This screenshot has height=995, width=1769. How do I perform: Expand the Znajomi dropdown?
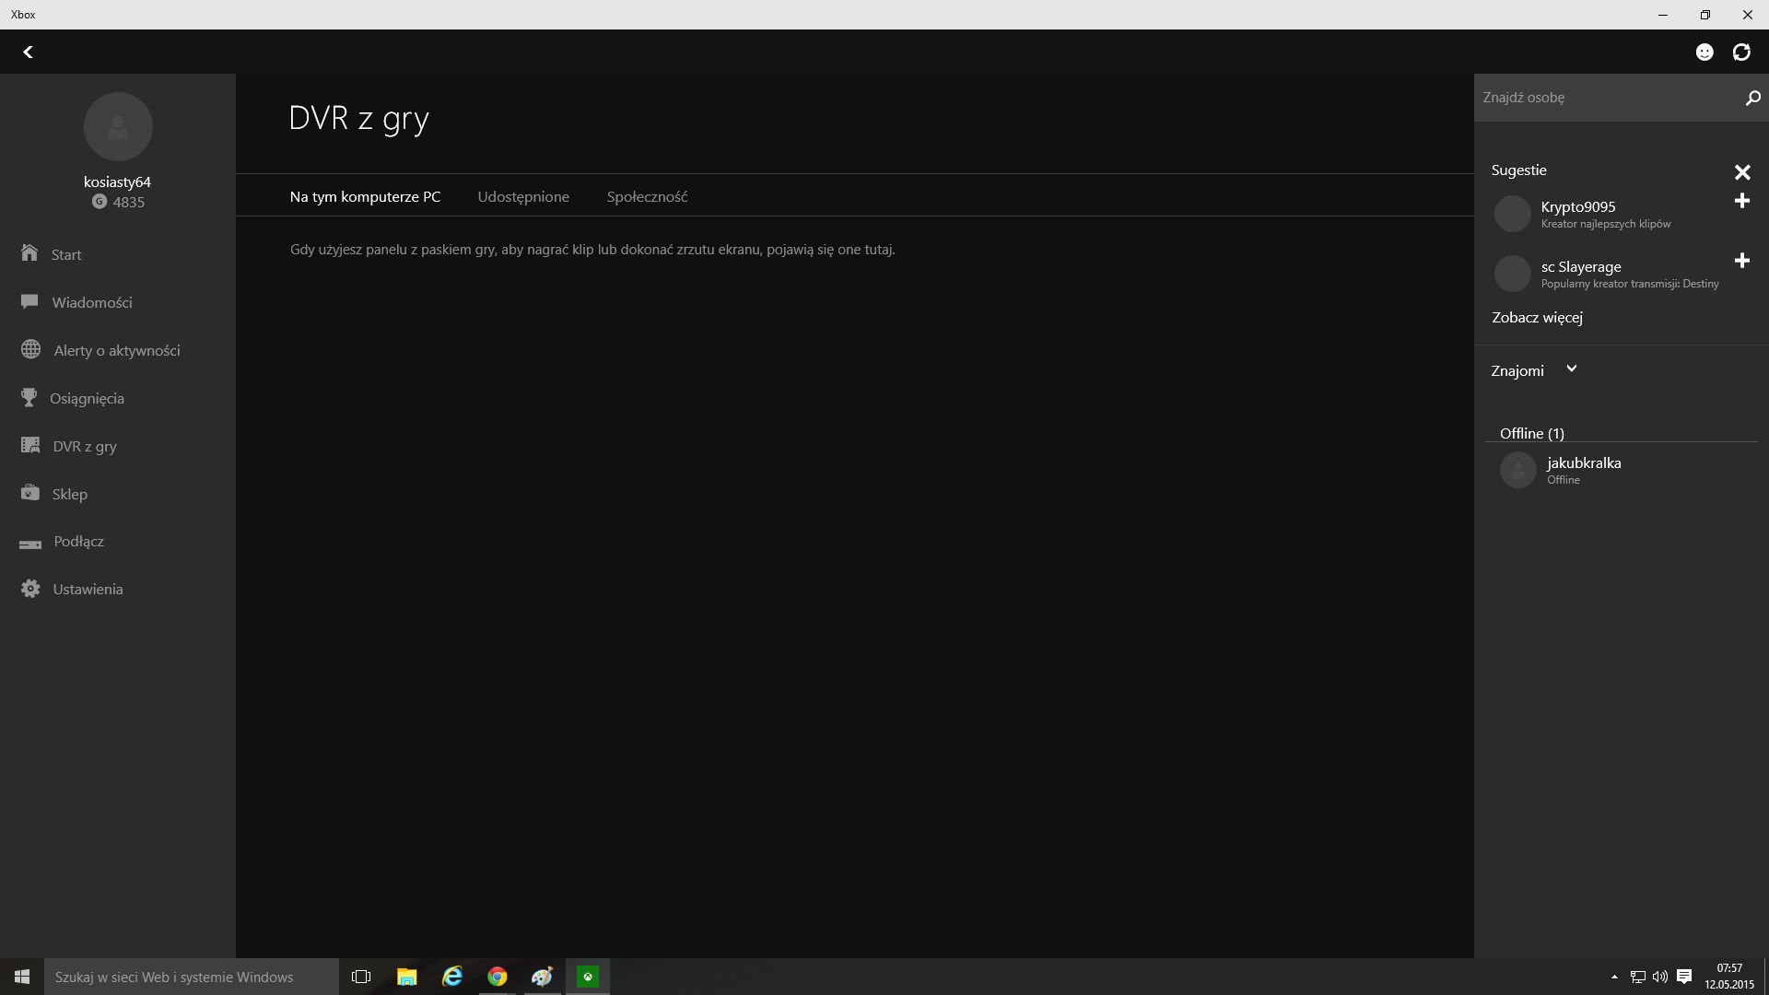point(1571,369)
